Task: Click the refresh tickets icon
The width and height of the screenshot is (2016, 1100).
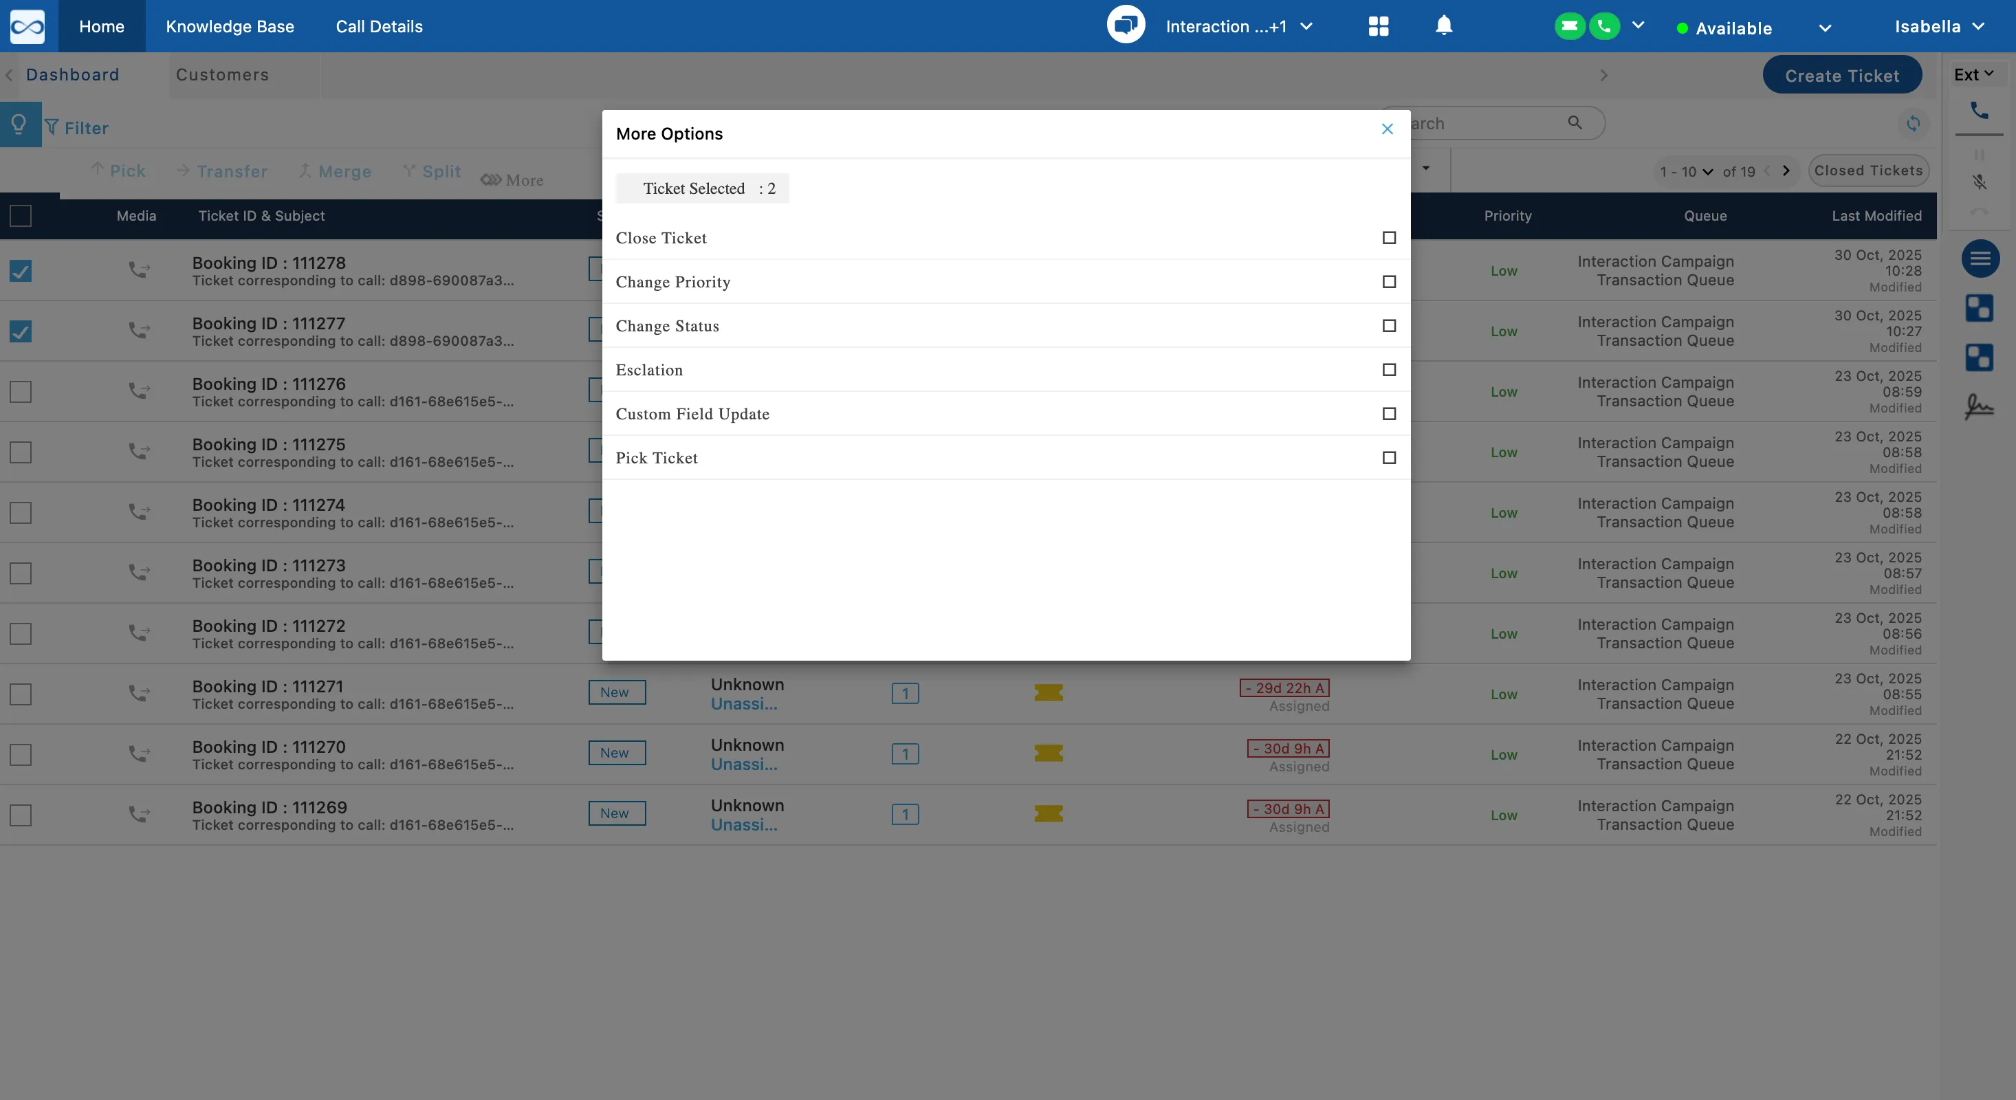Action: (1913, 124)
